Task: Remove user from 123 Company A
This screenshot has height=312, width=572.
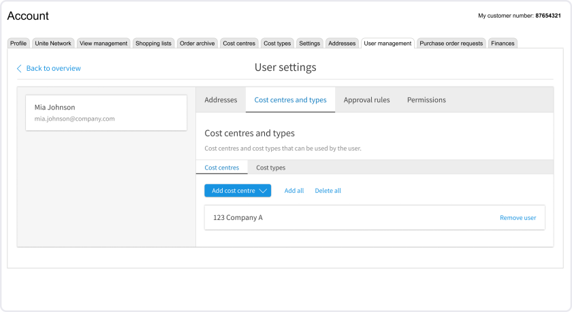Action: [518, 218]
